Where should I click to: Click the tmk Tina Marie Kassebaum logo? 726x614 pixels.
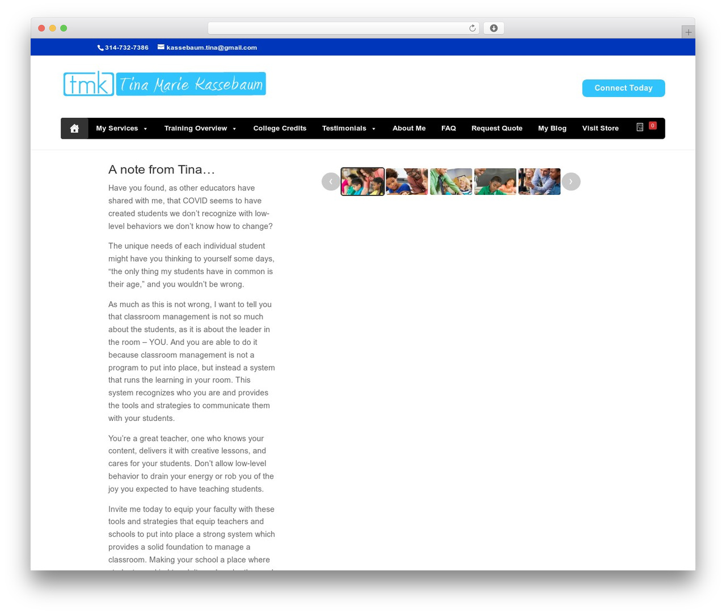164,84
